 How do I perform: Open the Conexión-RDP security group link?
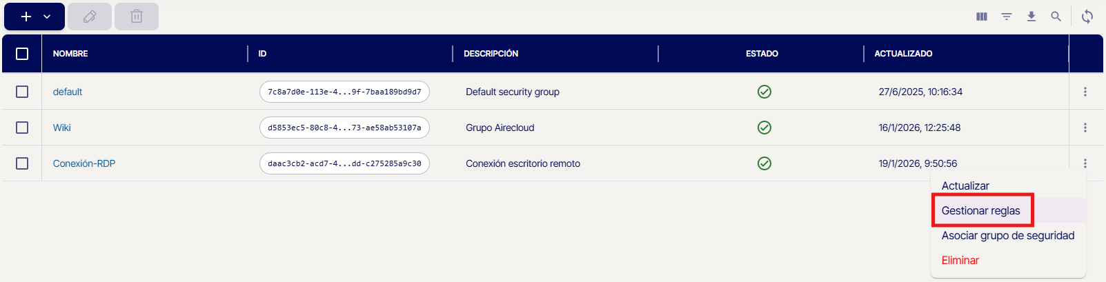tap(84, 163)
